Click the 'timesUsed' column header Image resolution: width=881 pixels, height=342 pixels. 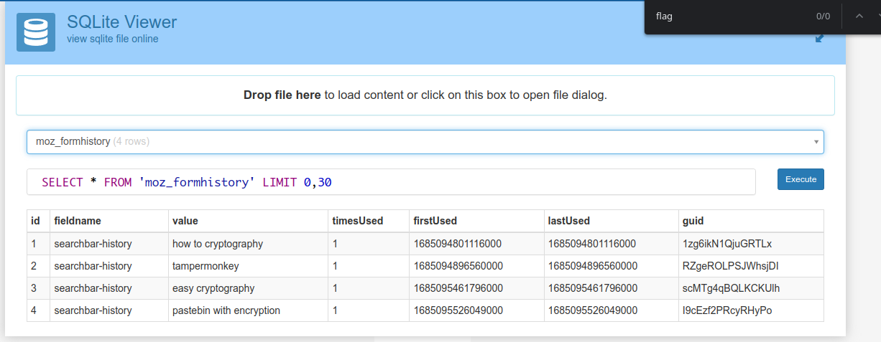(357, 221)
